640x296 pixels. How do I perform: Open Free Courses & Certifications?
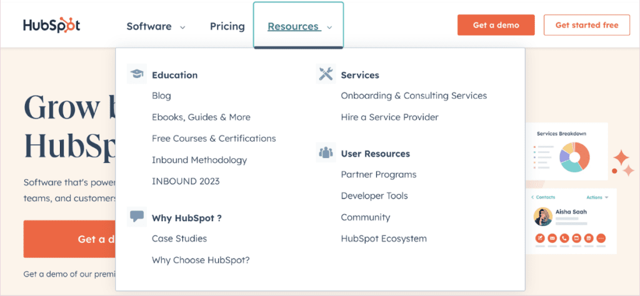(214, 139)
